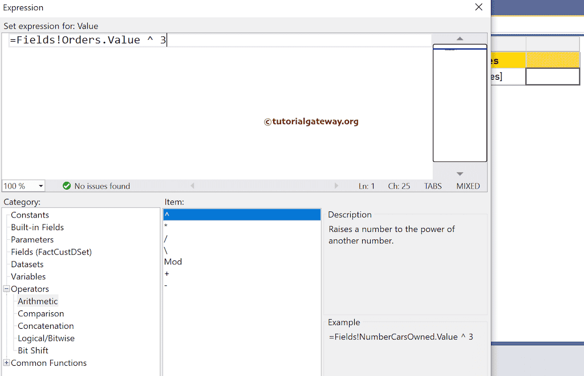Screen dimensions: 584x376
Task: Click the empty selected data cell in report
Action: point(553,76)
